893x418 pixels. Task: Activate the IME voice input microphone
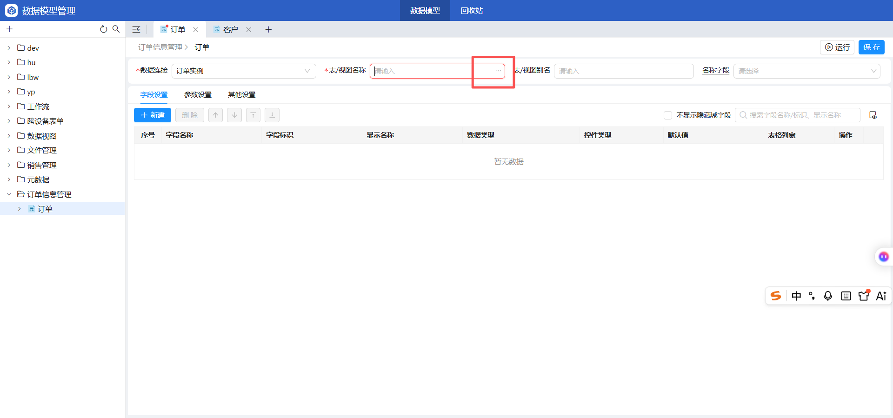[x=828, y=296]
